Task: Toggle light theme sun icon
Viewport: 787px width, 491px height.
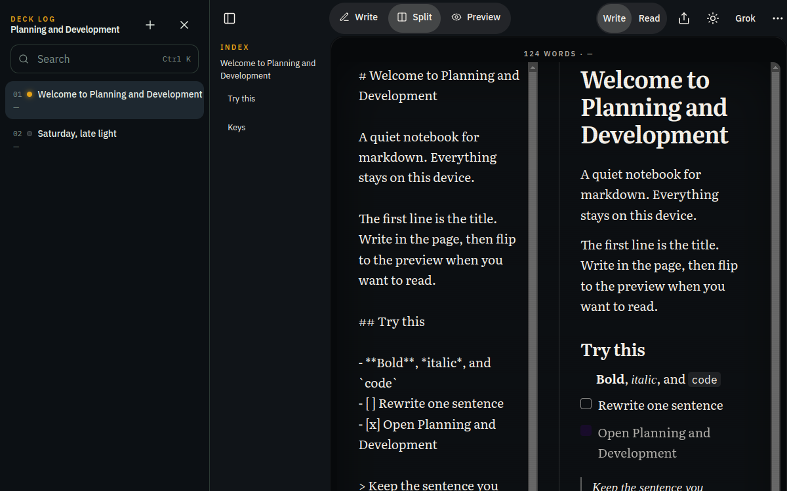Action: pos(713,18)
